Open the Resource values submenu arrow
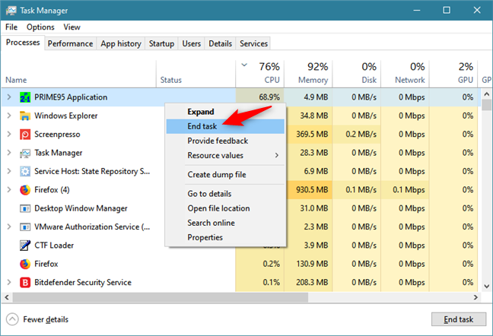This screenshot has width=493, height=336. [277, 155]
